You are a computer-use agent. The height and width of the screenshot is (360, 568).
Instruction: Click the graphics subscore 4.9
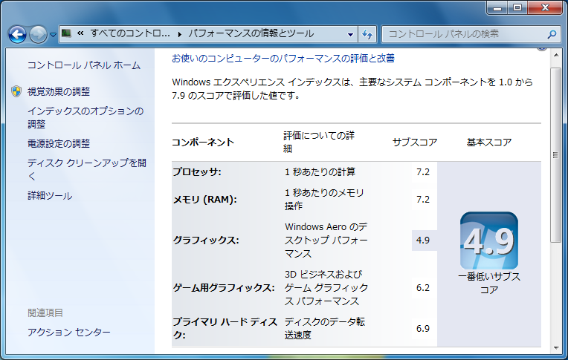coord(423,240)
